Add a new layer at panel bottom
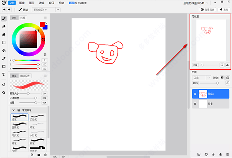Screen dimensions: 232x158 click(199, 155)
